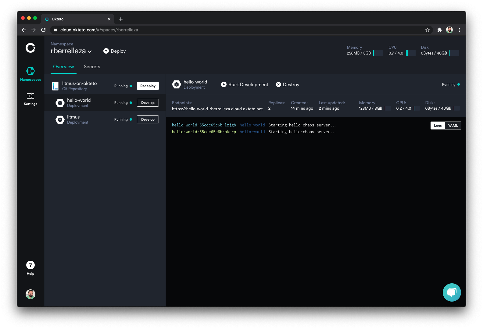Click the namespace CPU usage bar

411,53
